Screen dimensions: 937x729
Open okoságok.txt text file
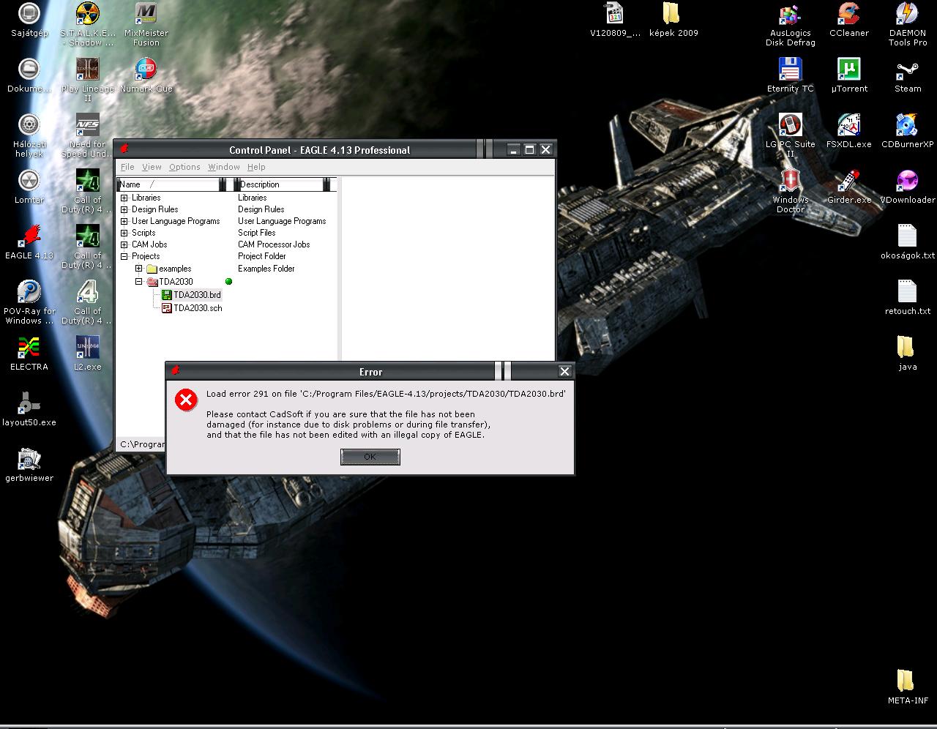908,243
